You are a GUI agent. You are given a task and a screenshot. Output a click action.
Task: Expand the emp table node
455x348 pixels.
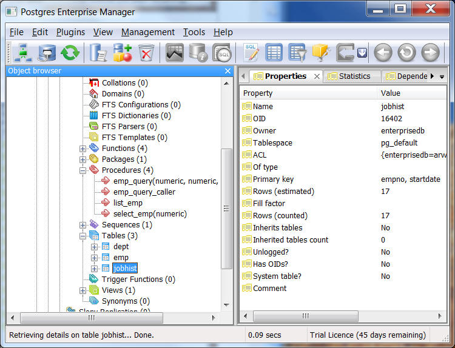(94, 258)
